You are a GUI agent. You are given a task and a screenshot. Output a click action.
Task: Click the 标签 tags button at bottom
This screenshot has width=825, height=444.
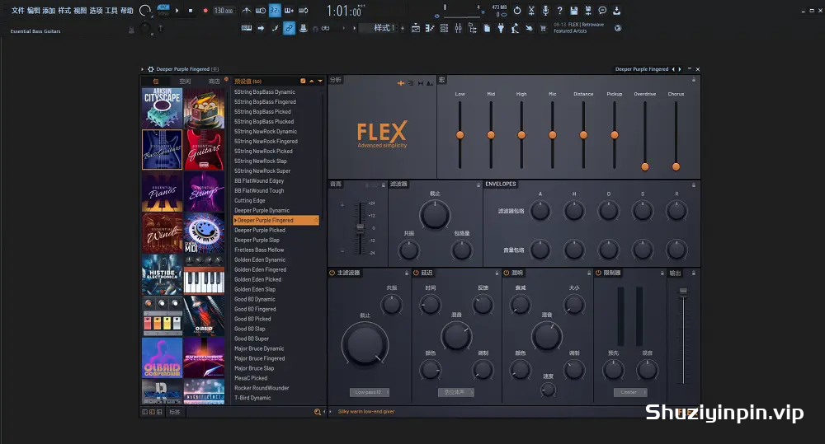175,412
